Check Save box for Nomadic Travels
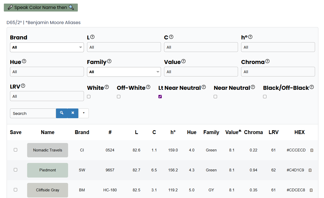Image resolution: width=324 pixels, height=198 pixels. (x=16, y=150)
